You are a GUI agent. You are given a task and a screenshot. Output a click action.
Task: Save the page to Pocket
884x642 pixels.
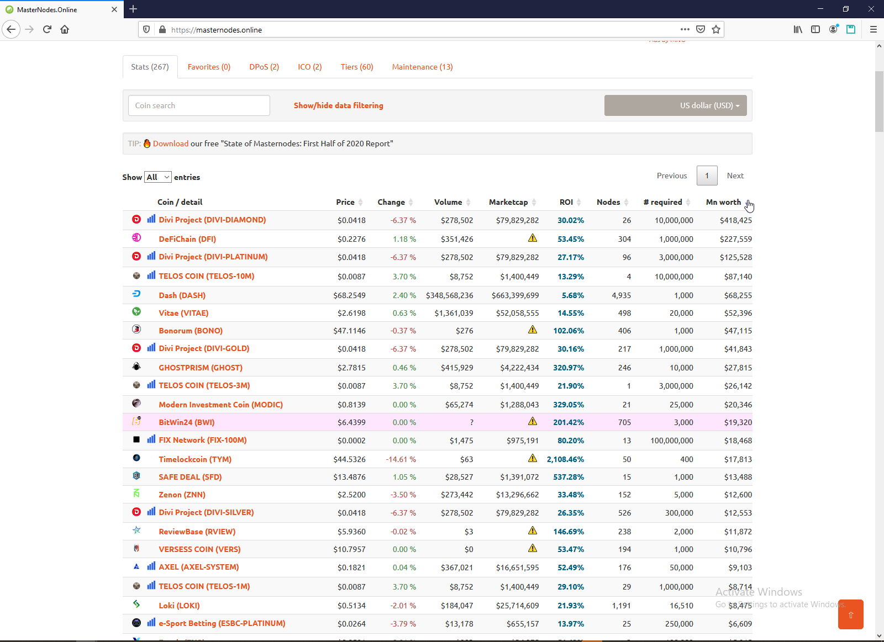click(701, 29)
